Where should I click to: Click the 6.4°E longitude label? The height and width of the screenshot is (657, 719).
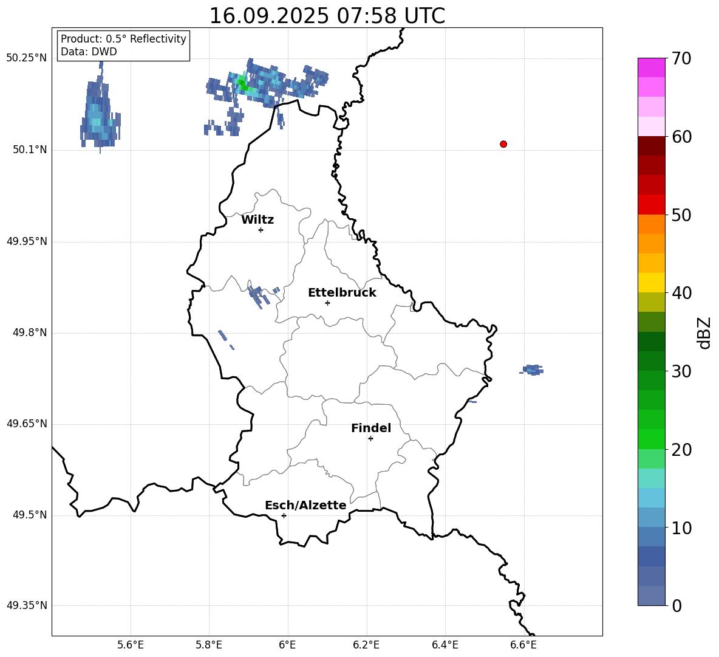[445, 645]
